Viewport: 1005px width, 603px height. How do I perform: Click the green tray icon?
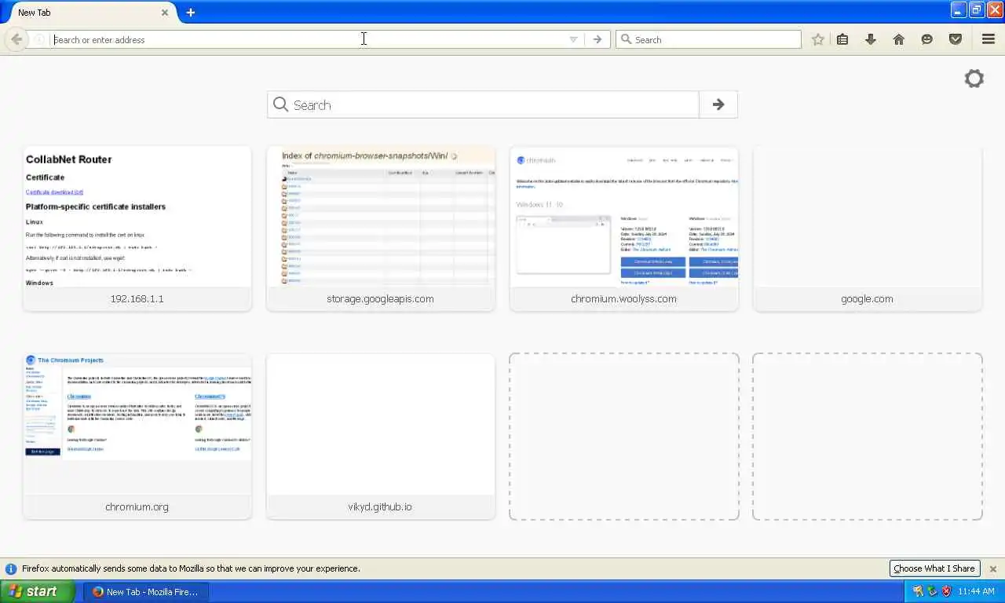tap(933, 591)
